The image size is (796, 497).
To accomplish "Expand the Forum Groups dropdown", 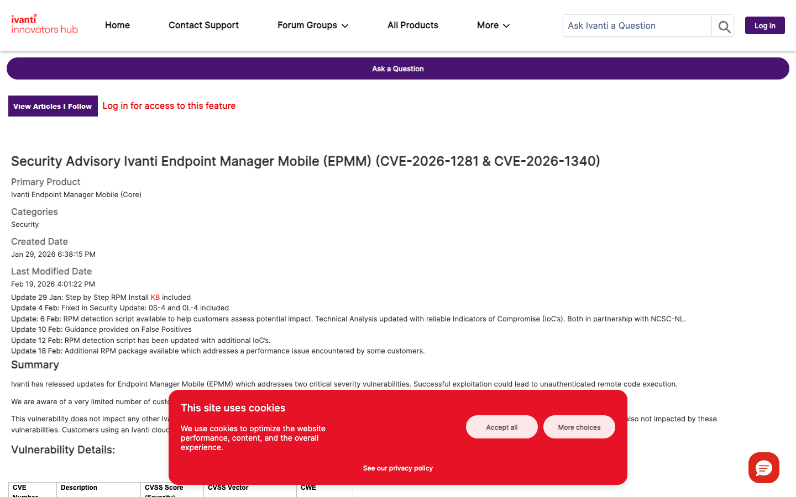I will 307,25.
